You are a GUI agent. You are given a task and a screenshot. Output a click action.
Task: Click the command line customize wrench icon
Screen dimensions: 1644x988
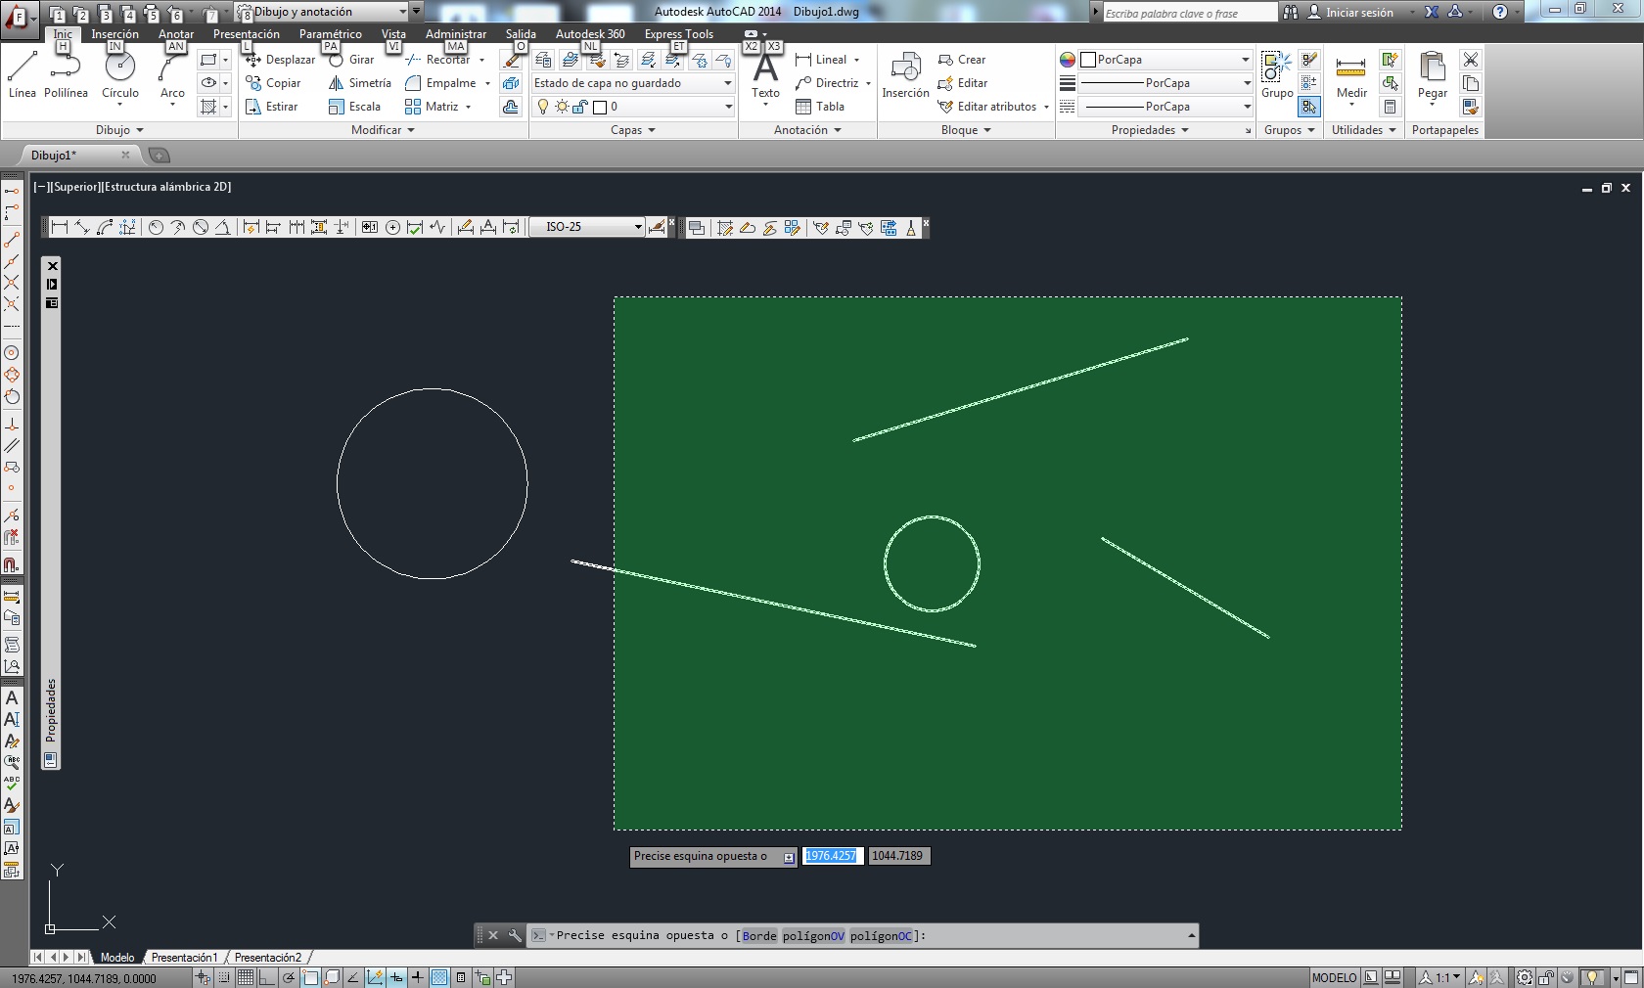[x=515, y=935]
